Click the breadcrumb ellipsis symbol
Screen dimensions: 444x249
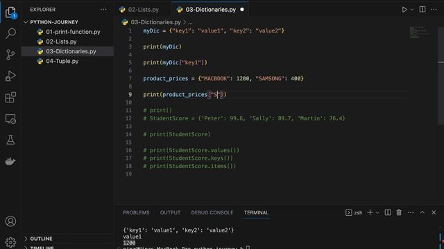(190, 22)
